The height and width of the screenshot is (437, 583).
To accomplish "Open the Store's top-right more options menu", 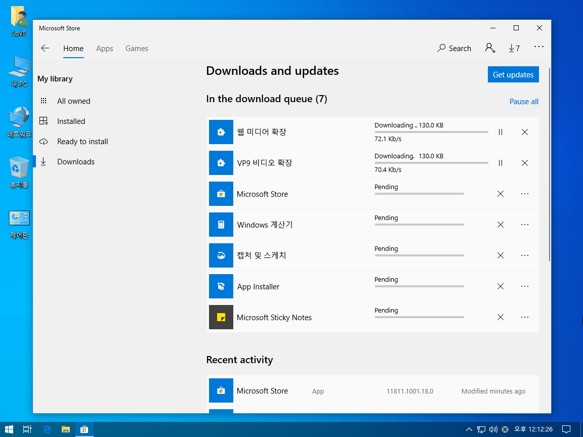I will pos(539,47).
